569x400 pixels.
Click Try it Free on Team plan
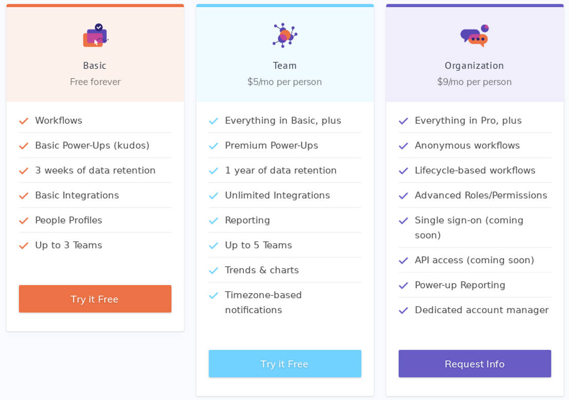[x=284, y=363]
